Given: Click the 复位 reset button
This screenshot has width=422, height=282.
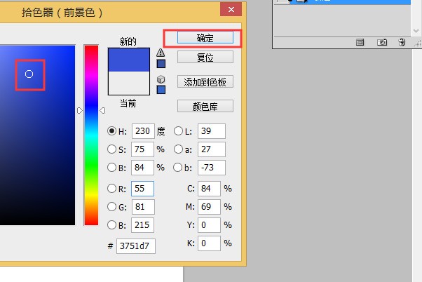Looking at the screenshot, I should click(x=205, y=57).
